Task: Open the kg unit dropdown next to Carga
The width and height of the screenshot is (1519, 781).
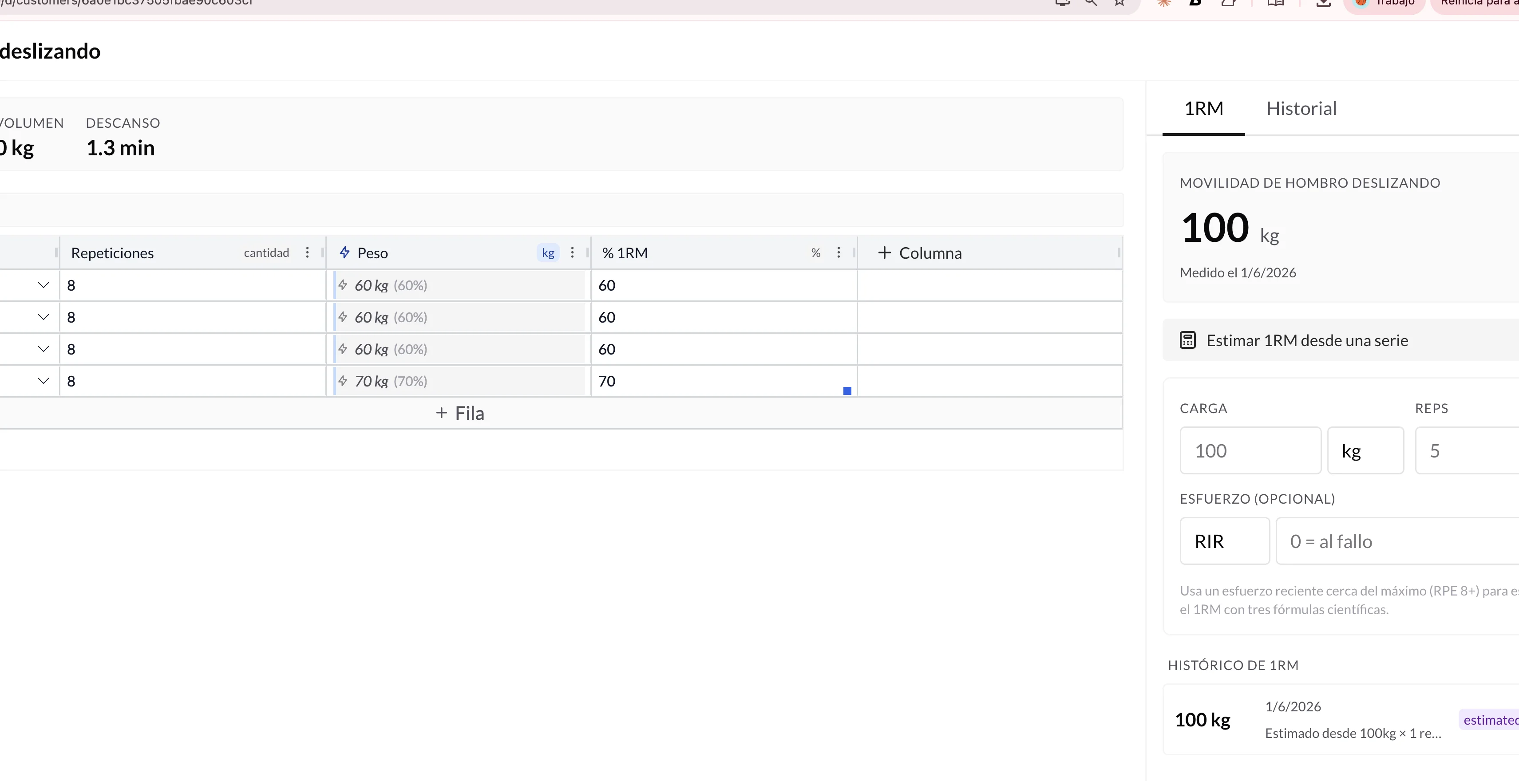Action: [1366, 450]
